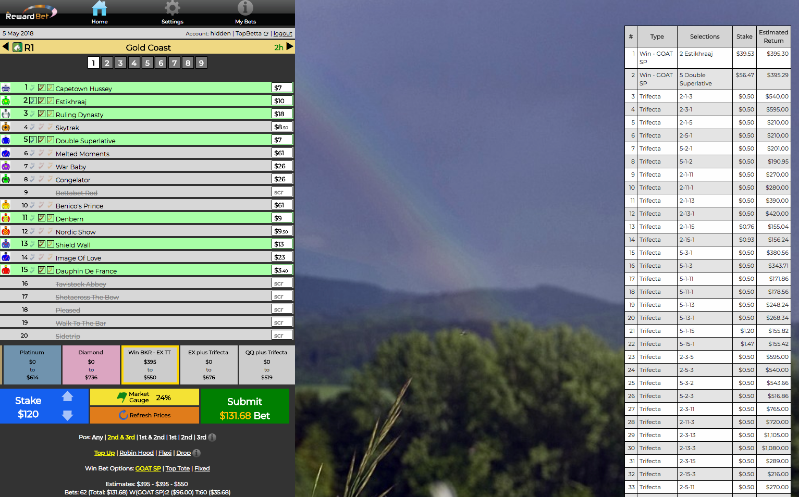
Task: Toggle 2nd place checkbox for Capetown Hussey
Action: click(42, 88)
